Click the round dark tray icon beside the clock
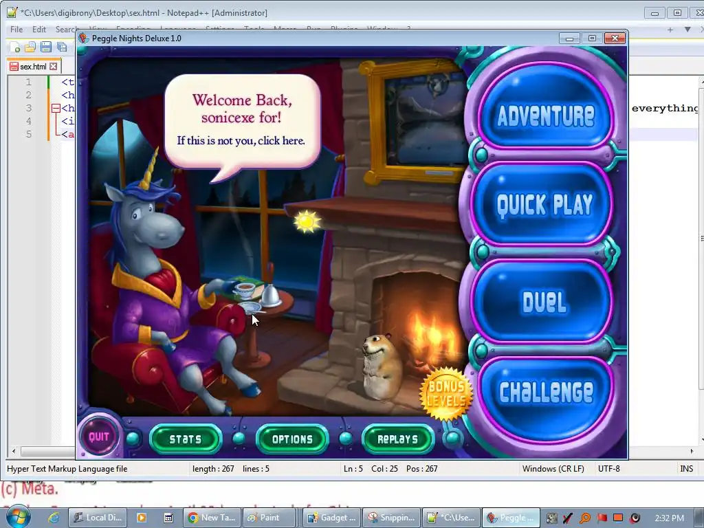 coord(635,518)
